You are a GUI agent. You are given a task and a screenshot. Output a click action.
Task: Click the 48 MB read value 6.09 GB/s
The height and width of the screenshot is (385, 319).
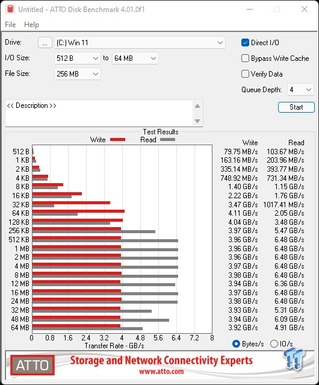pyautogui.click(x=290, y=319)
